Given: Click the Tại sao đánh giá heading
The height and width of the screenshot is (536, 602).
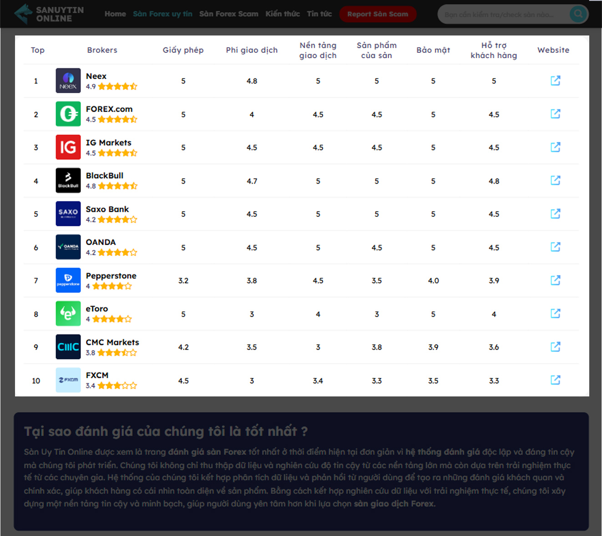Looking at the screenshot, I should [x=166, y=431].
